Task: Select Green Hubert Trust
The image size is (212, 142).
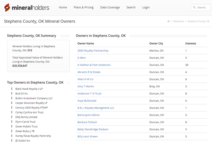Action: coord(26,127)
